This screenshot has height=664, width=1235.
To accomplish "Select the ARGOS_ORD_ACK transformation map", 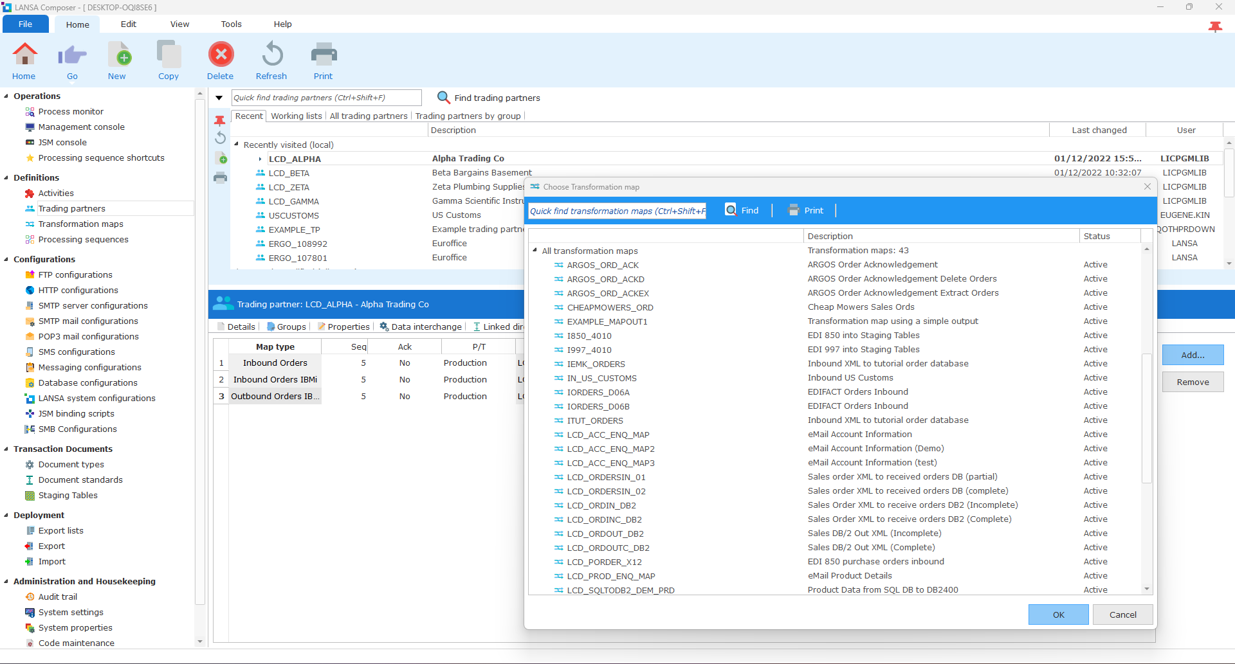I will (603, 265).
